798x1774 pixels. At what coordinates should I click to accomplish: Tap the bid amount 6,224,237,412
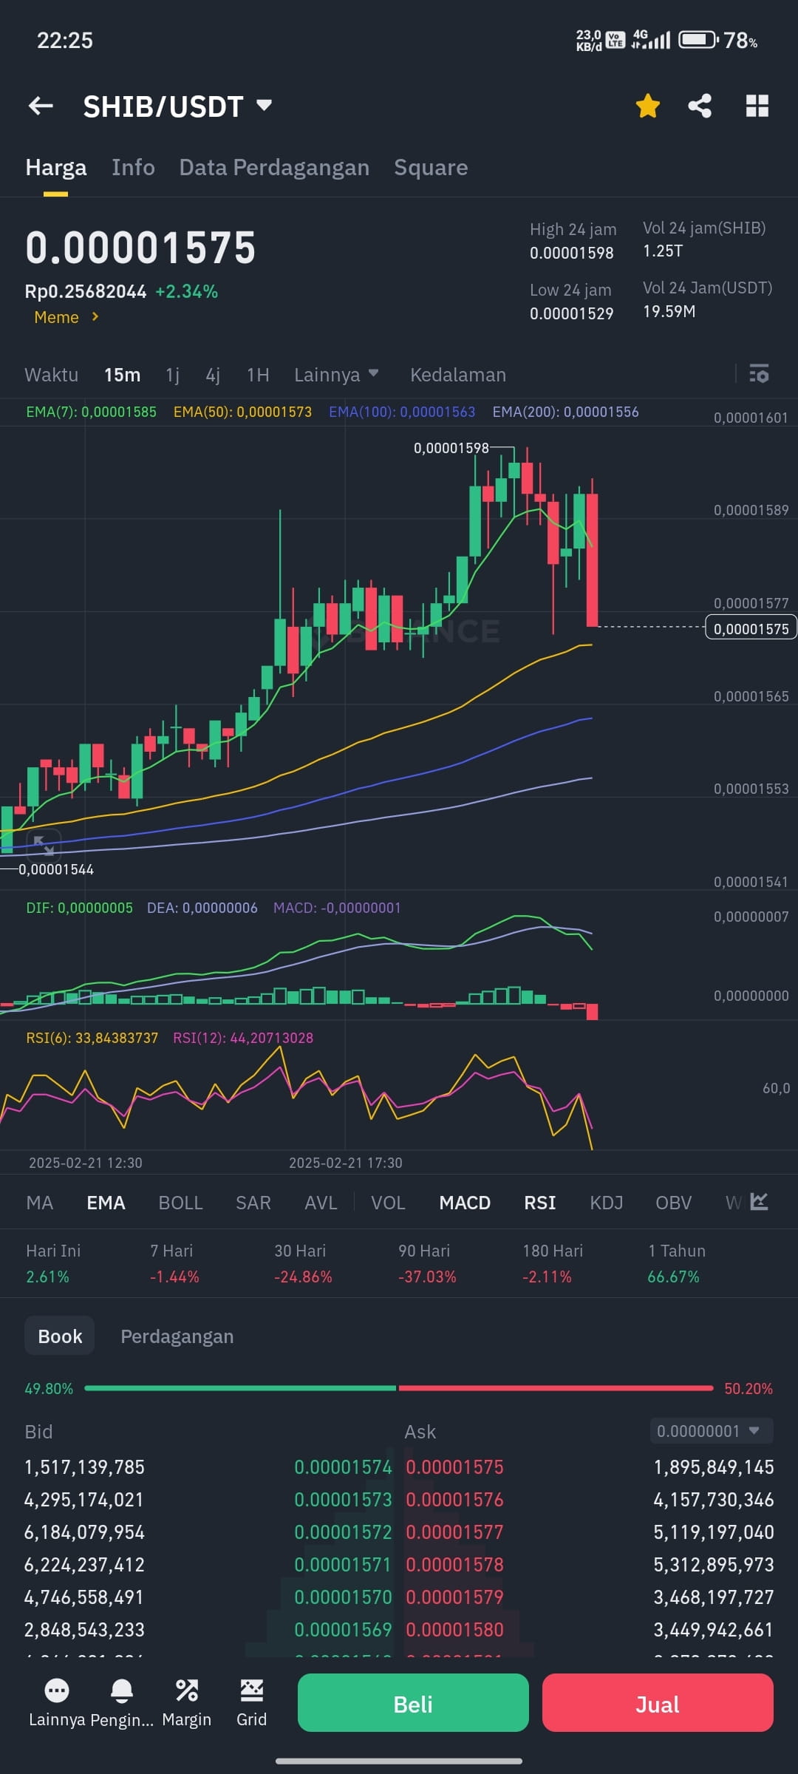click(x=84, y=1565)
